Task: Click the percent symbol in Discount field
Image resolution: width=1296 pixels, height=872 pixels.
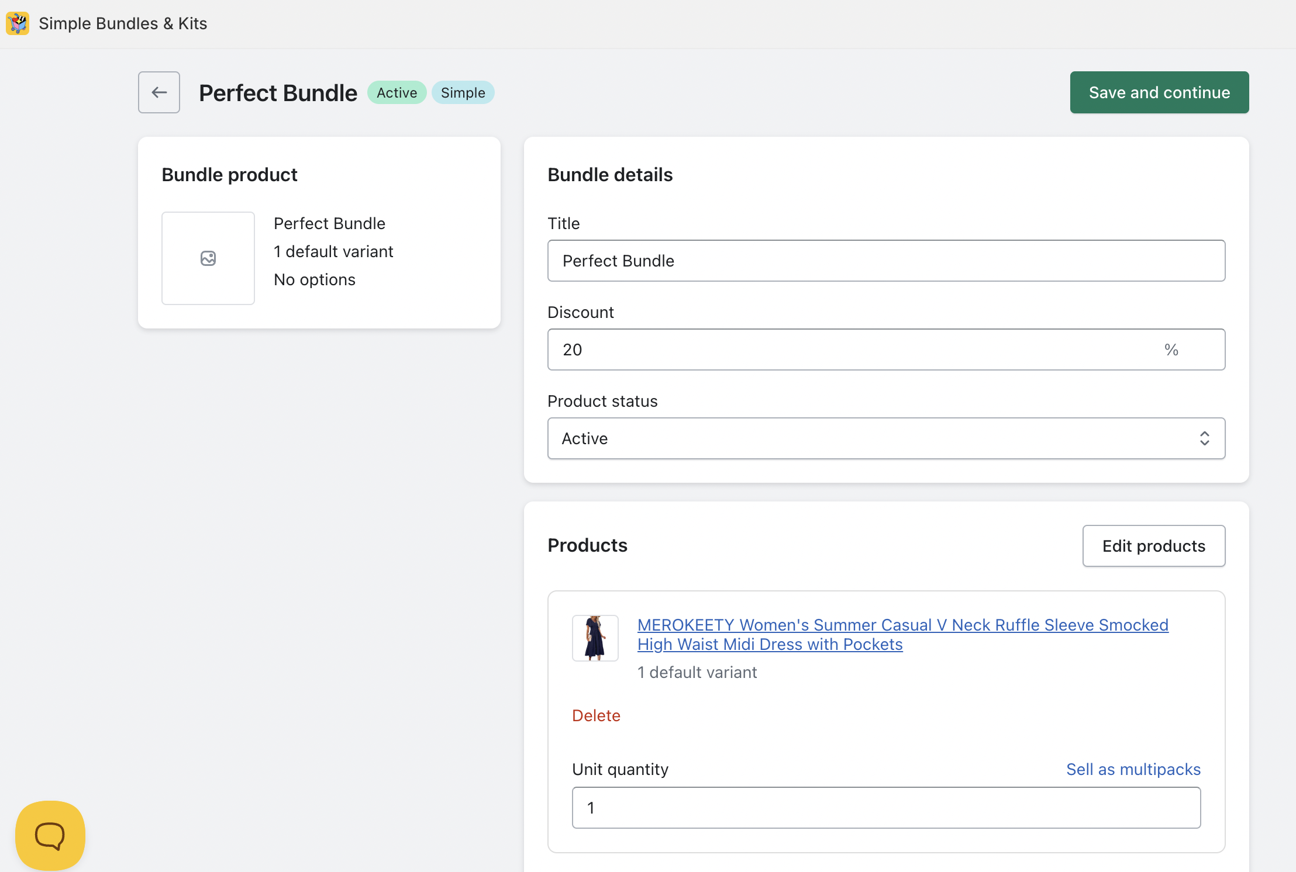Action: [1171, 350]
